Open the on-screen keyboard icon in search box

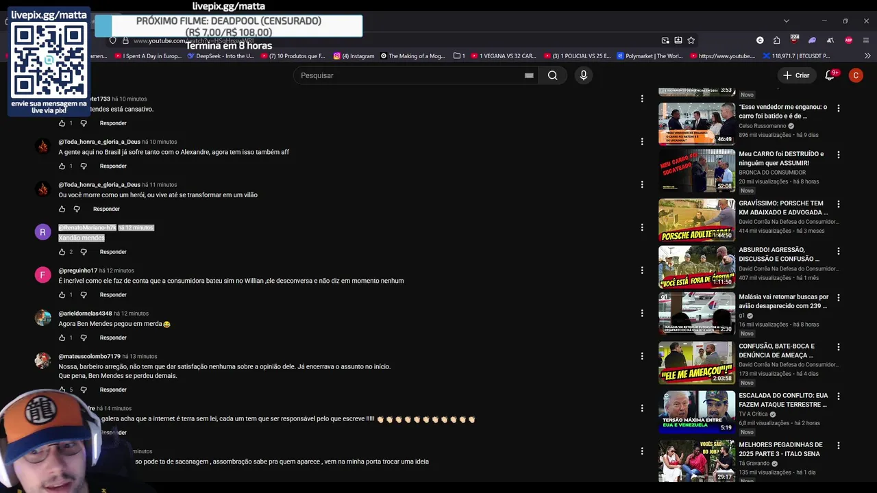click(x=529, y=75)
